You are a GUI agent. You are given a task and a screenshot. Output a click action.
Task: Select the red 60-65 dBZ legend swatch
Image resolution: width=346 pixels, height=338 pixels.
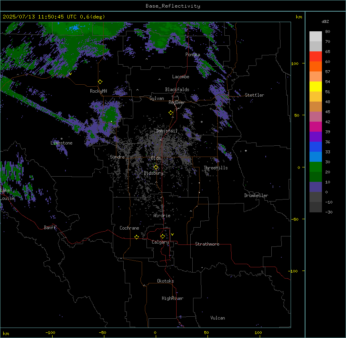pos(315,57)
